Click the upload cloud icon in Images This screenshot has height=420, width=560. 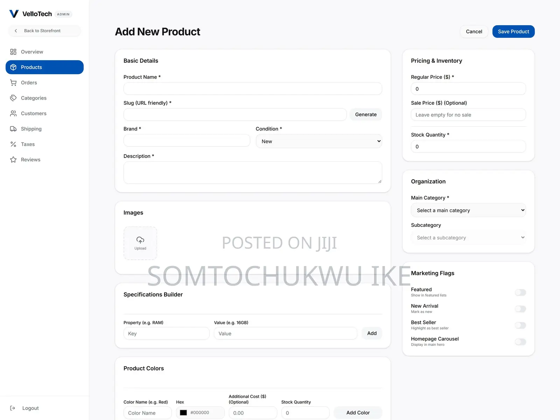click(140, 240)
